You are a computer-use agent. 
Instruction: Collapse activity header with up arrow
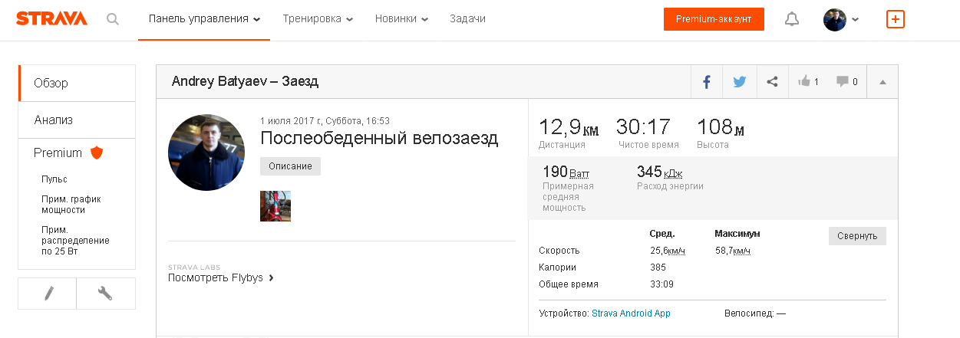click(x=882, y=82)
